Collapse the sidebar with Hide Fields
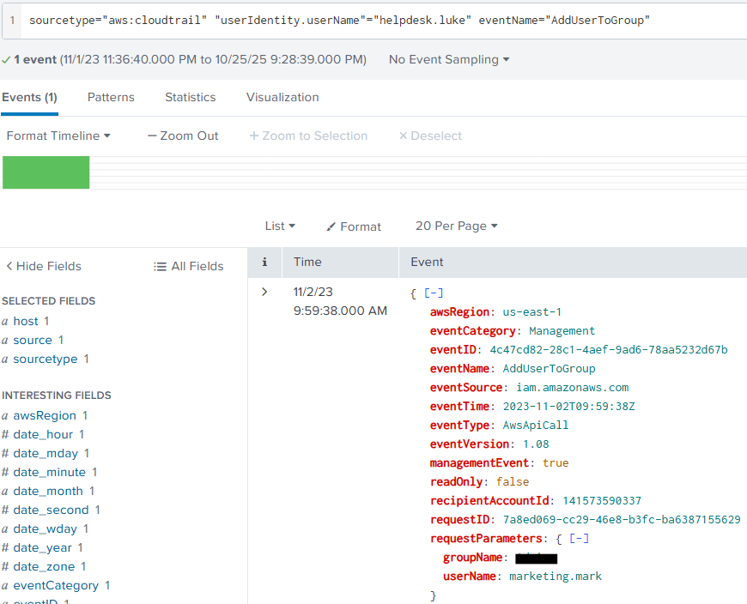This screenshot has width=747, height=604. pyautogui.click(x=44, y=266)
